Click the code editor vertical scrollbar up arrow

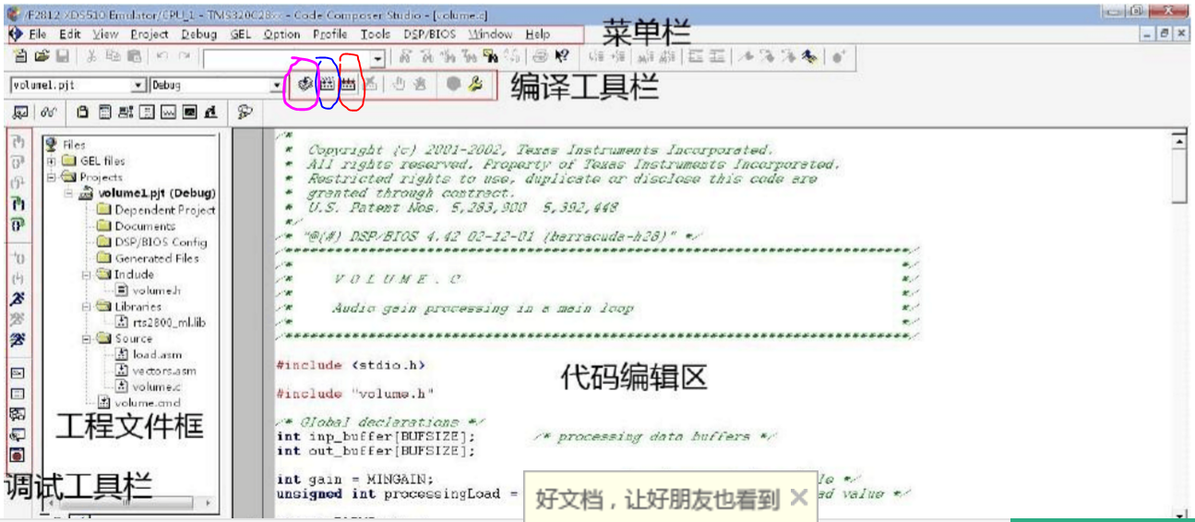[1177, 140]
